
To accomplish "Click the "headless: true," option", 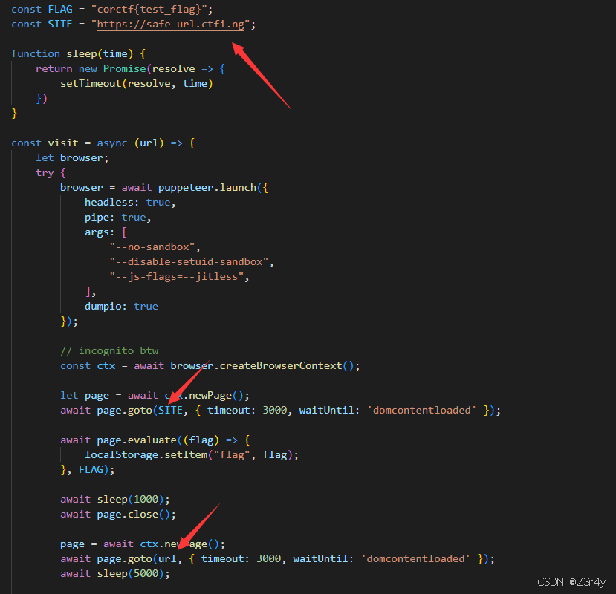I will point(130,203).
